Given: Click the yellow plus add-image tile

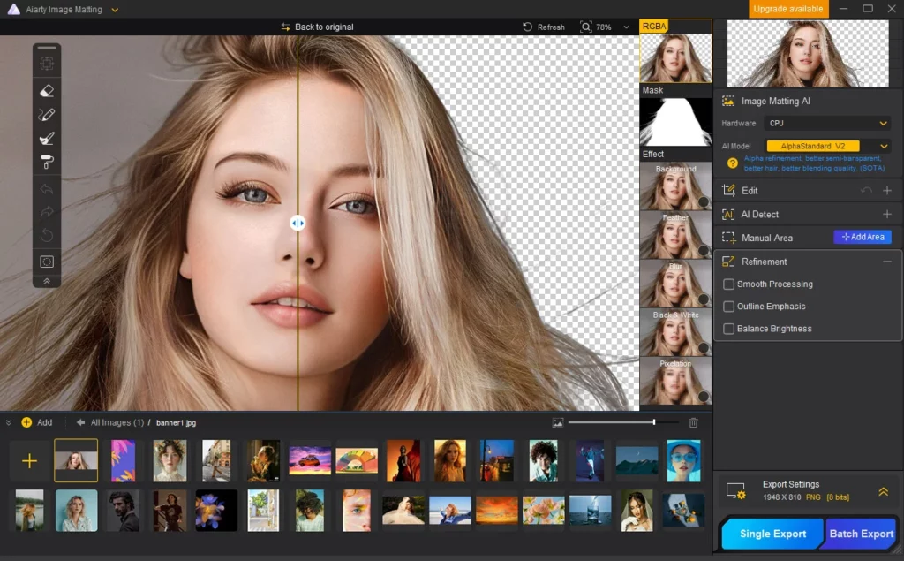Looking at the screenshot, I should point(29,461).
